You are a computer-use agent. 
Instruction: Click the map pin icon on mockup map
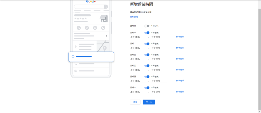105,48
